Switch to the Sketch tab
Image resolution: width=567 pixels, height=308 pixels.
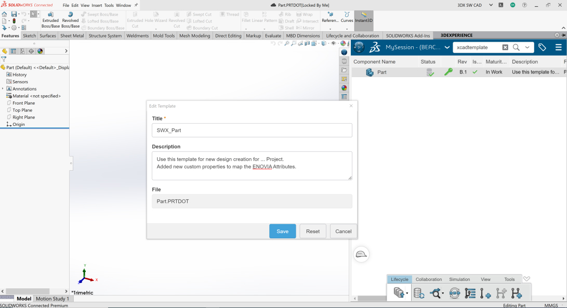pos(29,36)
